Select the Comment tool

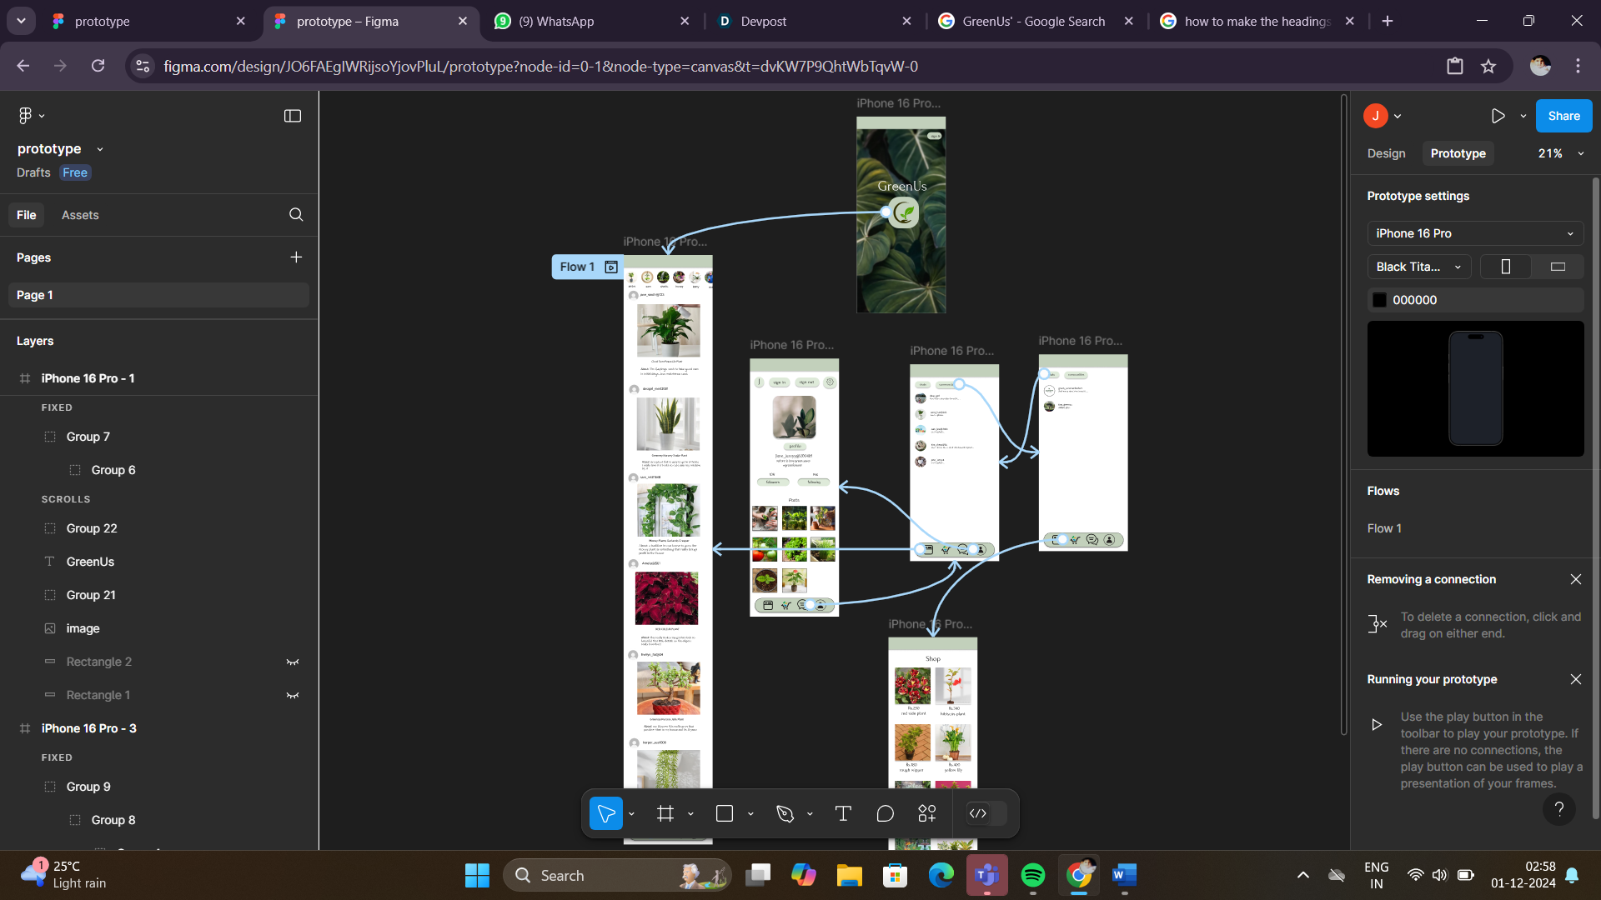886,813
